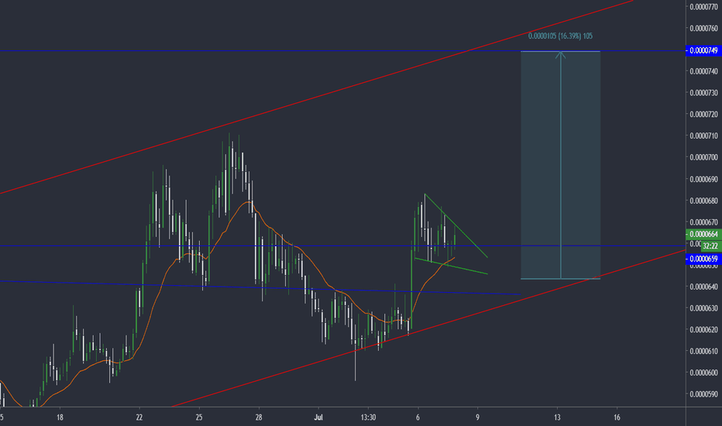This screenshot has height=426, width=722.
Task: Click the blue 0.0000749 price label
Action: 703,50
